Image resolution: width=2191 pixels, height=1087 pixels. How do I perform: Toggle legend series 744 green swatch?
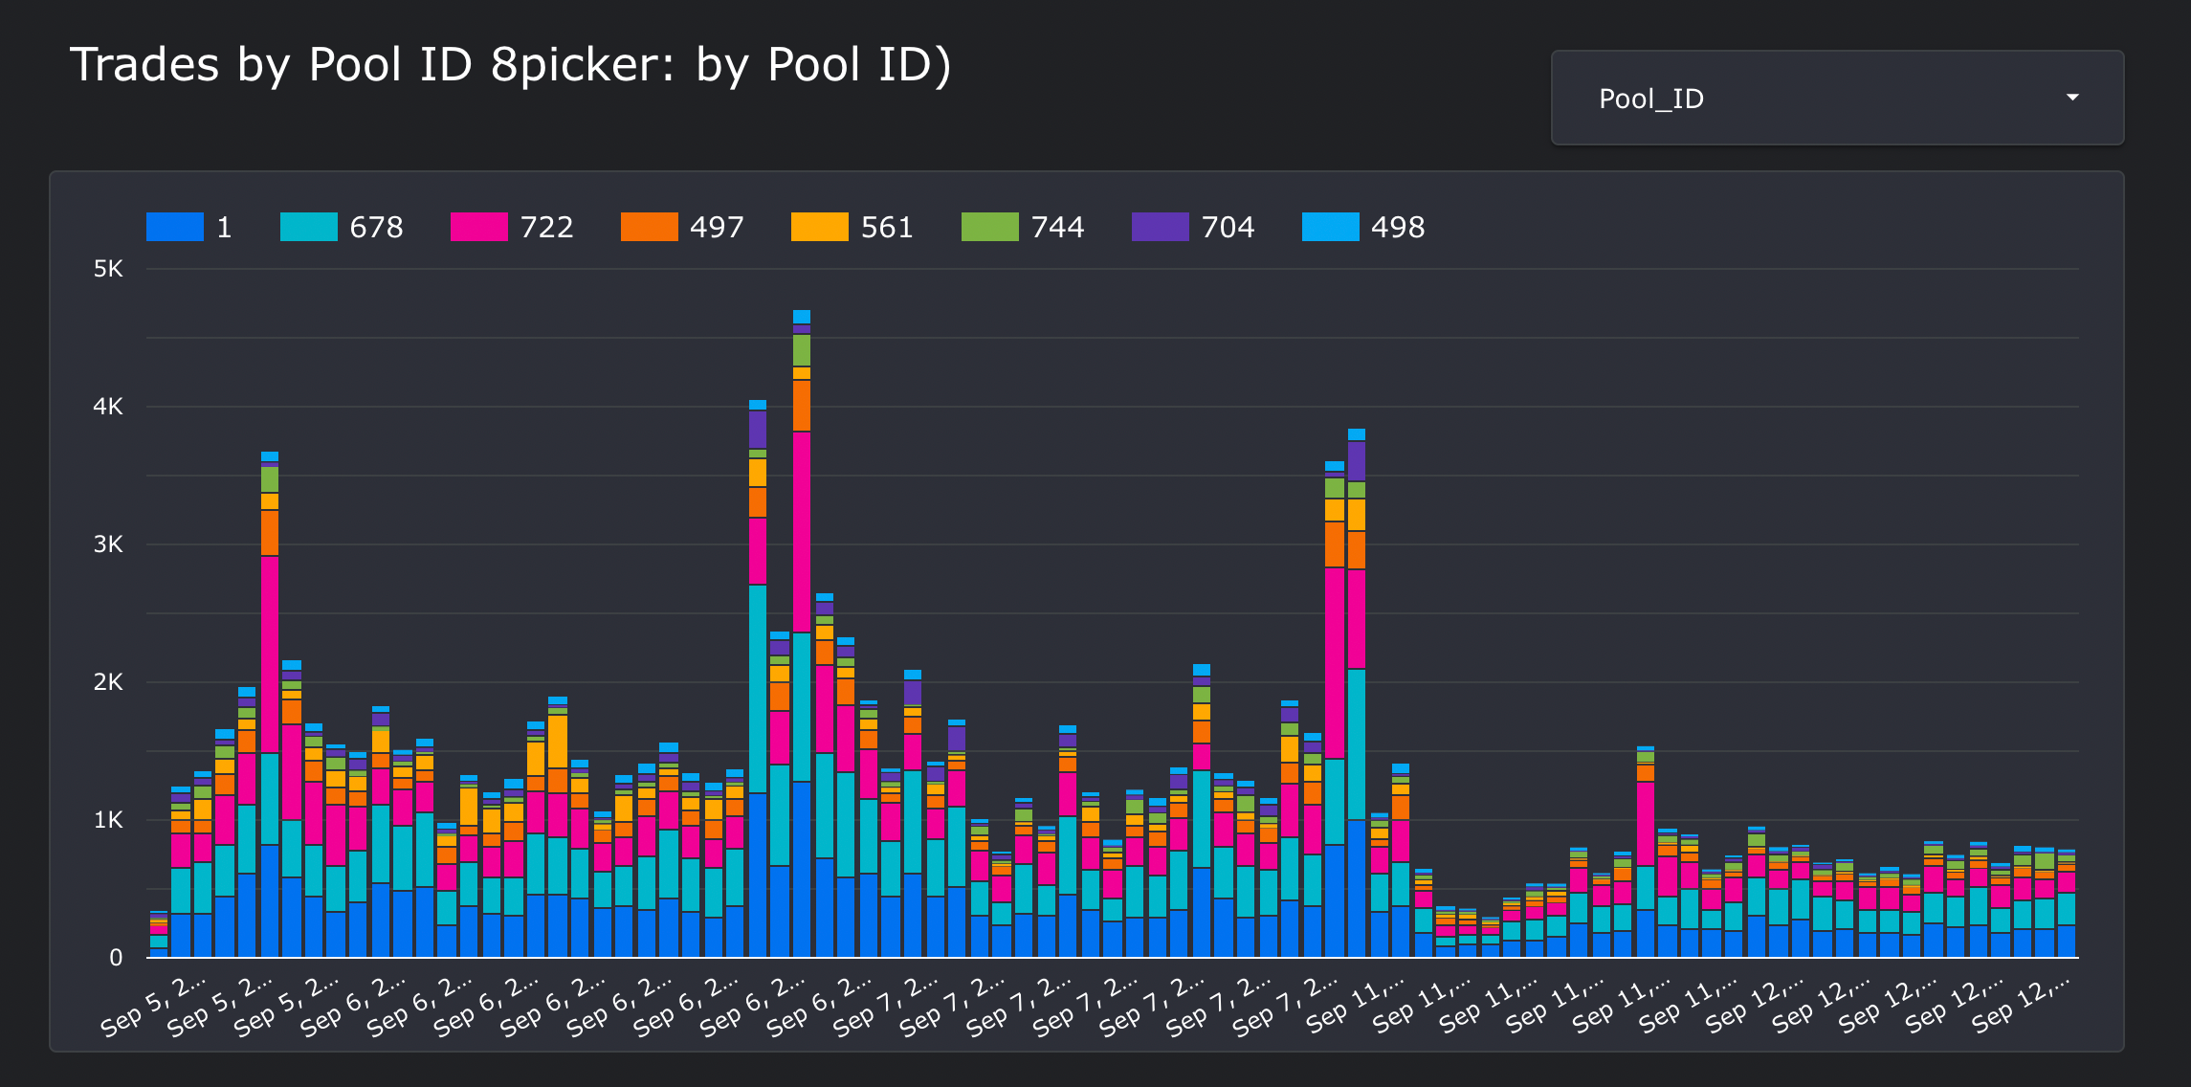point(989,227)
